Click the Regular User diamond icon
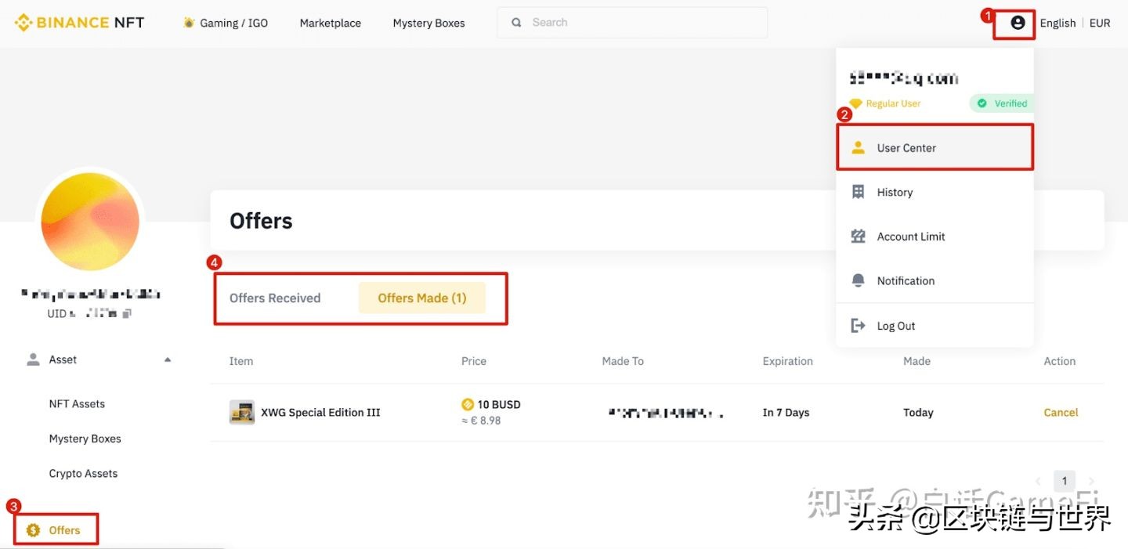Image resolution: width=1128 pixels, height=549 pixels. tap(856, 103)
